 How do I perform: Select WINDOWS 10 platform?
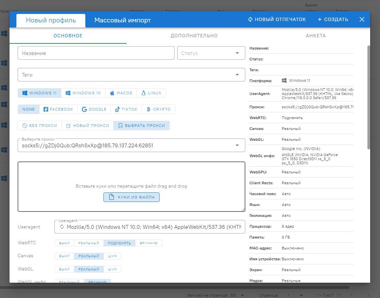coord(83,93)
